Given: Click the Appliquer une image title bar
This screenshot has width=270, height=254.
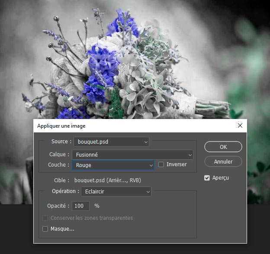Looking at the screenshot, I should (x=130, y=126).
